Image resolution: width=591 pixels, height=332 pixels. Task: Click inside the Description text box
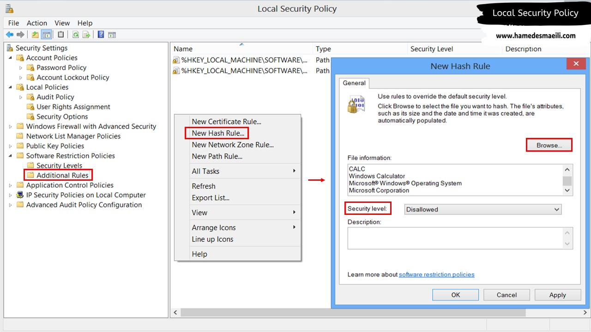click(x=455, y=238)
